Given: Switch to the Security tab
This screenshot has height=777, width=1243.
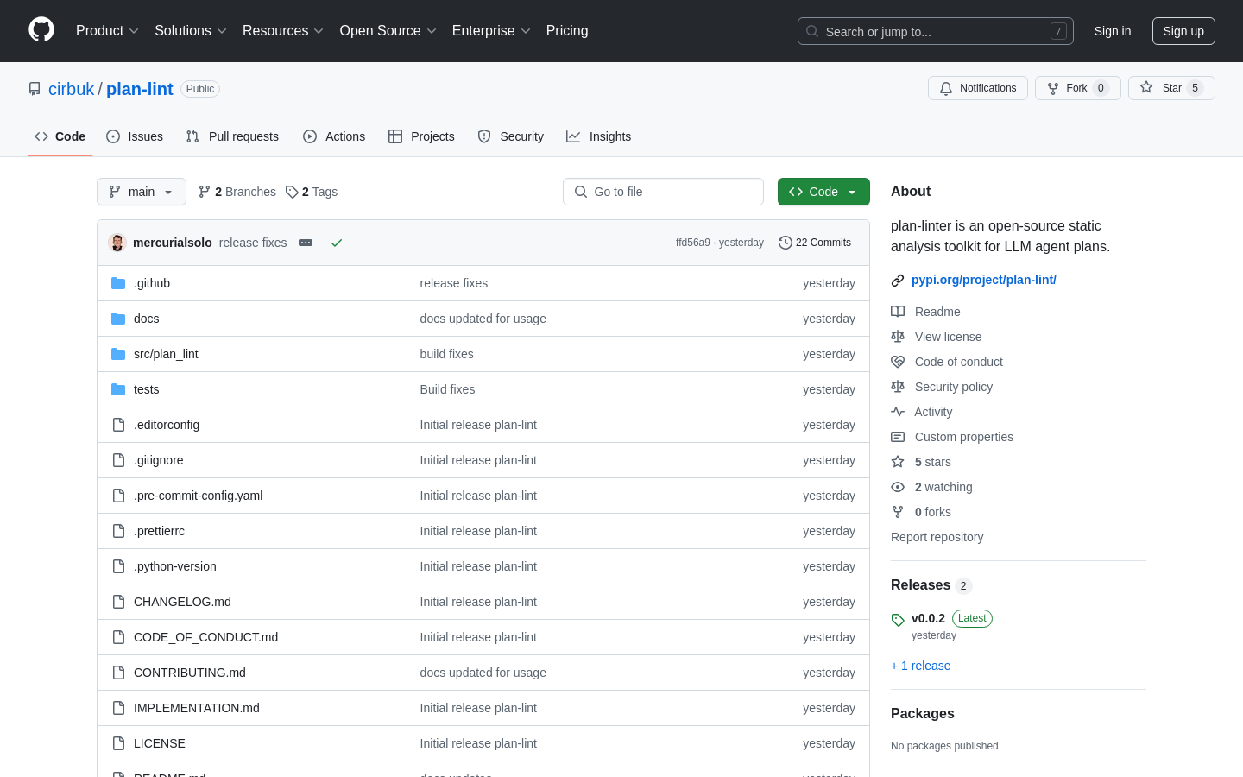Looking at the screenshot, I should pyautogui.click(x=511, y=136).
